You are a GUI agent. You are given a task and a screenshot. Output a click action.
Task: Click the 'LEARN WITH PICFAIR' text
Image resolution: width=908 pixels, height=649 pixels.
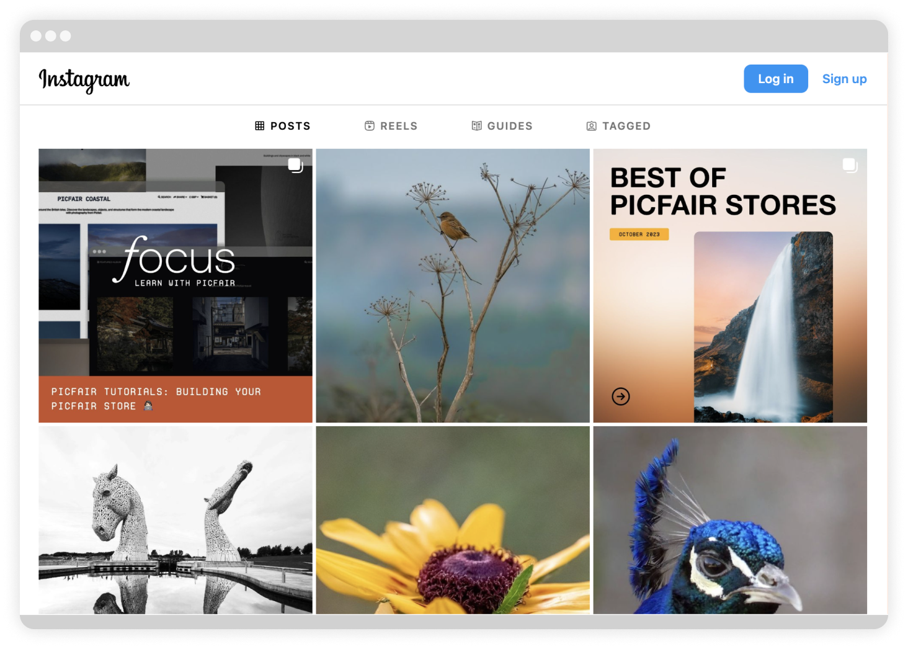(185, 283)
